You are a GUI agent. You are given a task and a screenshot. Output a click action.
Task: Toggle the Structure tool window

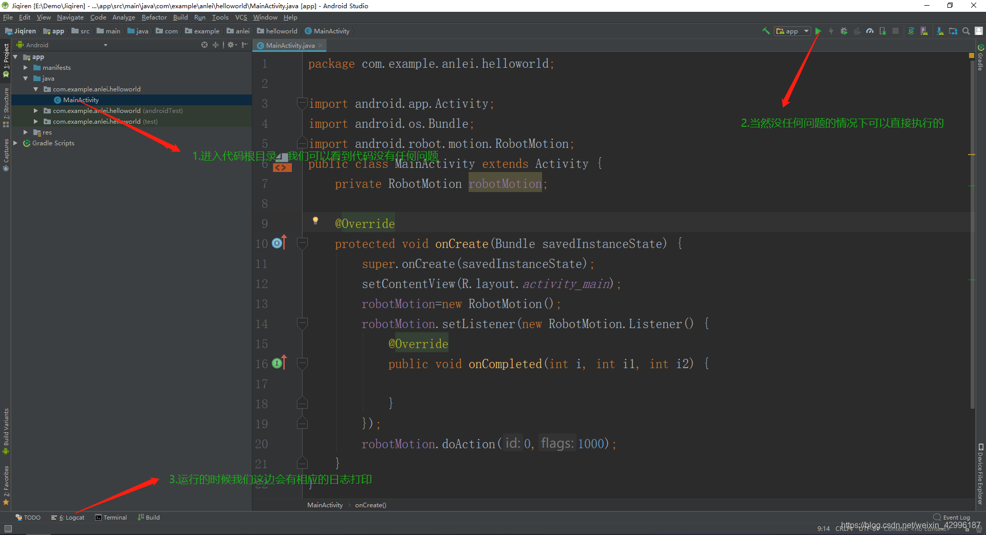coord(6,107)
